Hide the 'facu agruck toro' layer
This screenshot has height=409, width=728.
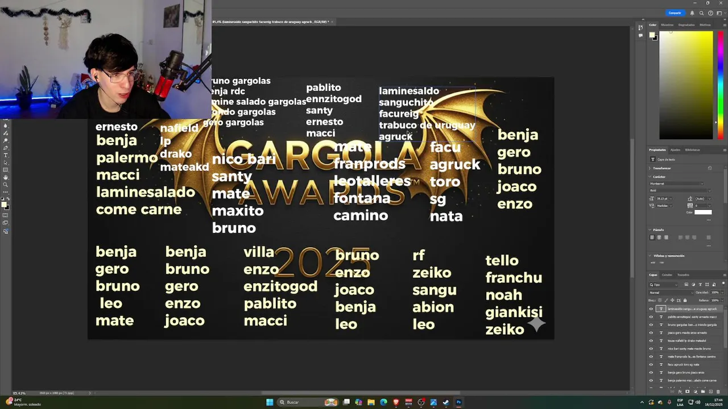(651, 365)
